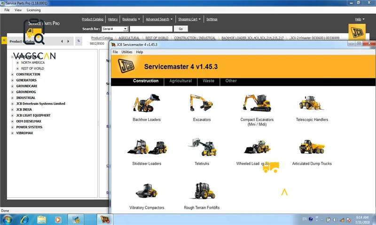The width and height of the screenshot is (376, 225).
Task: Open the Settings link
Action: (212, 19)
